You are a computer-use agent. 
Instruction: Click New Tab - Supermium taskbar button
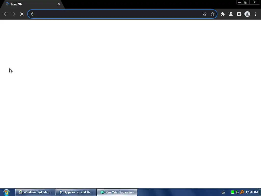pyautogui.click(x=117, y=192)
